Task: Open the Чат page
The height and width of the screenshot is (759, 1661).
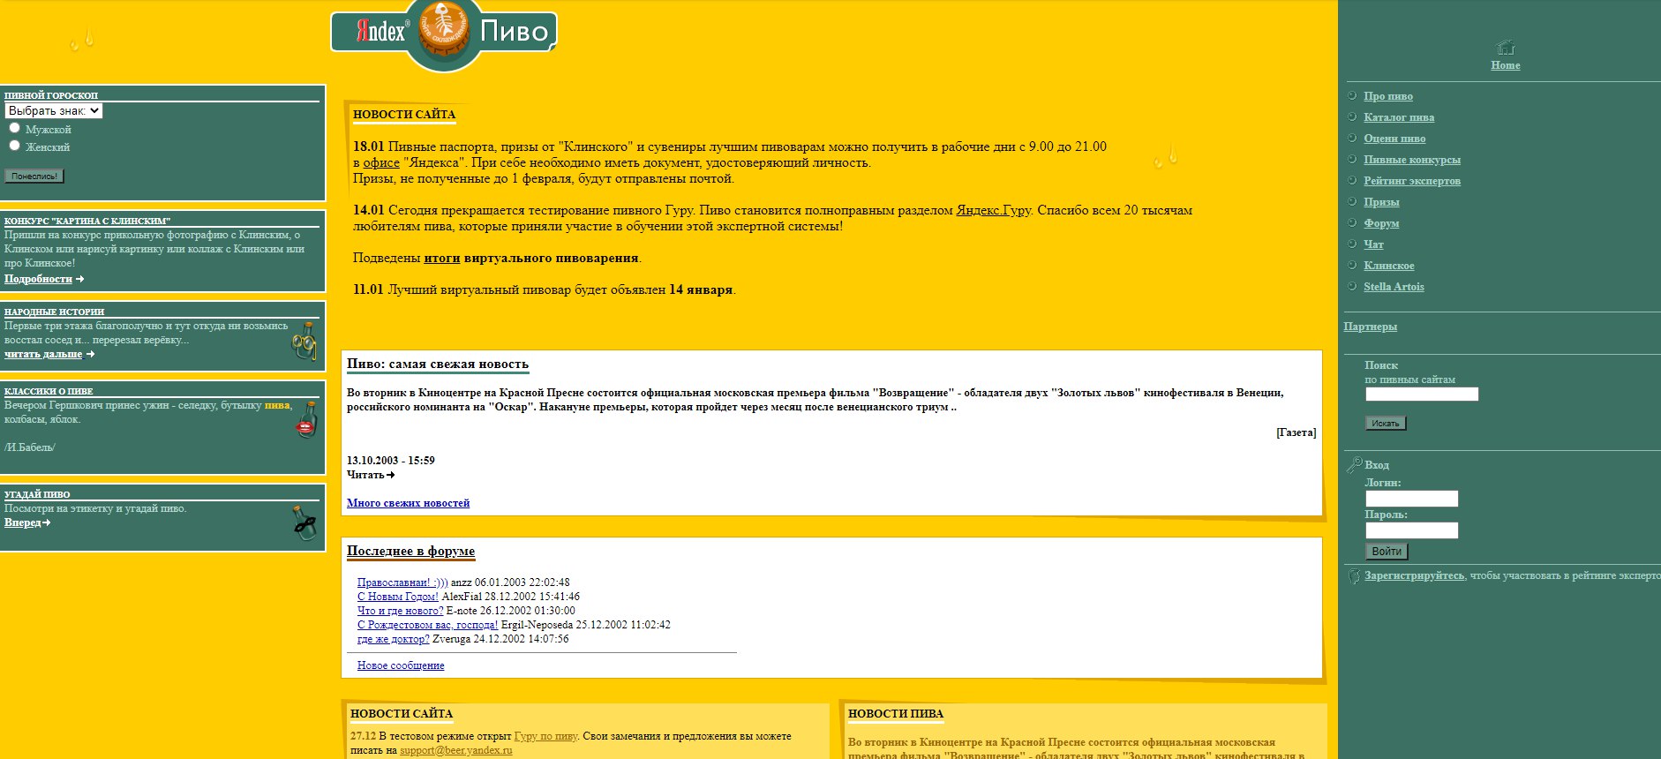Action: [1373, 244]
